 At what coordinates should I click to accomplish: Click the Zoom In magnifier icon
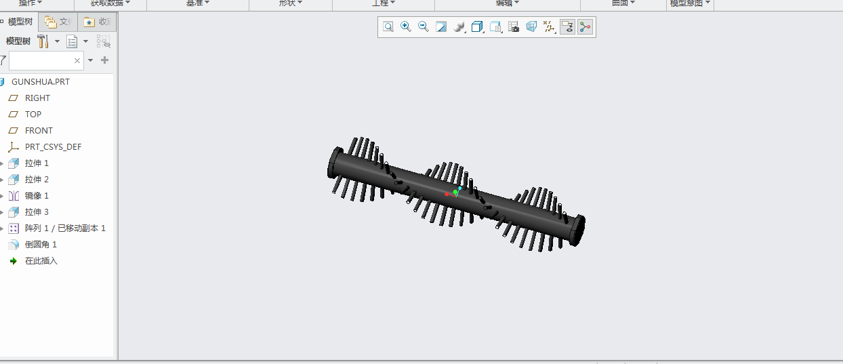point(406,27)
